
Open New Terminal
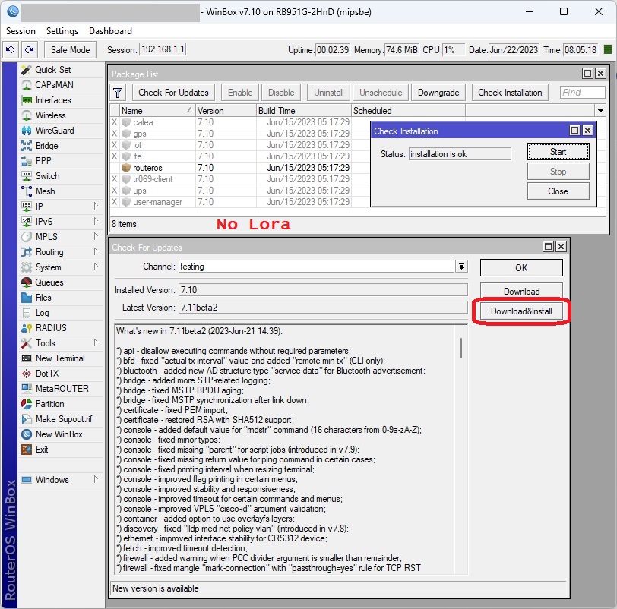[x=60, y=358]
